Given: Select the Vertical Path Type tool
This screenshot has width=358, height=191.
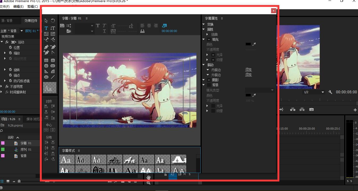Looking at the screenshot, I should tap(53, 39).
